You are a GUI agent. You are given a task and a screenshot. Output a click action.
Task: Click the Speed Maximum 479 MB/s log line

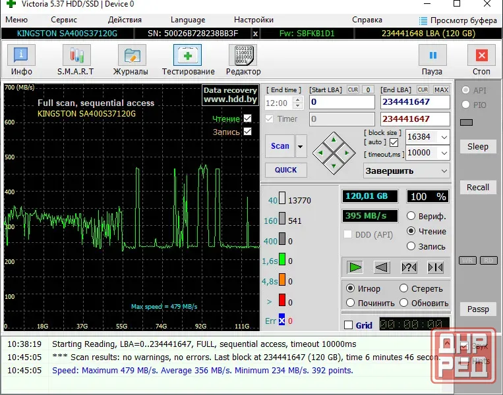coord(202,371)
